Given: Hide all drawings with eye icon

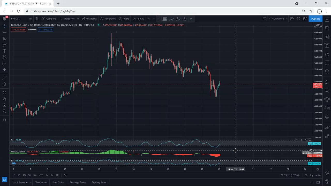Looking at the screenshot, I should tap(4, 111).
